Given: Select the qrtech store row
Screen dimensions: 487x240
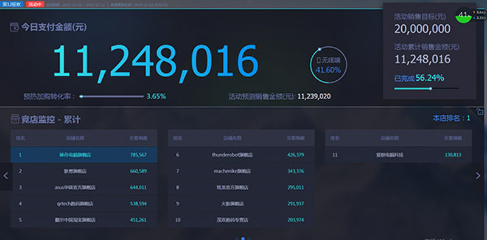Looking at the screenshot, I should pyautogui.click(x=84, y=204).
